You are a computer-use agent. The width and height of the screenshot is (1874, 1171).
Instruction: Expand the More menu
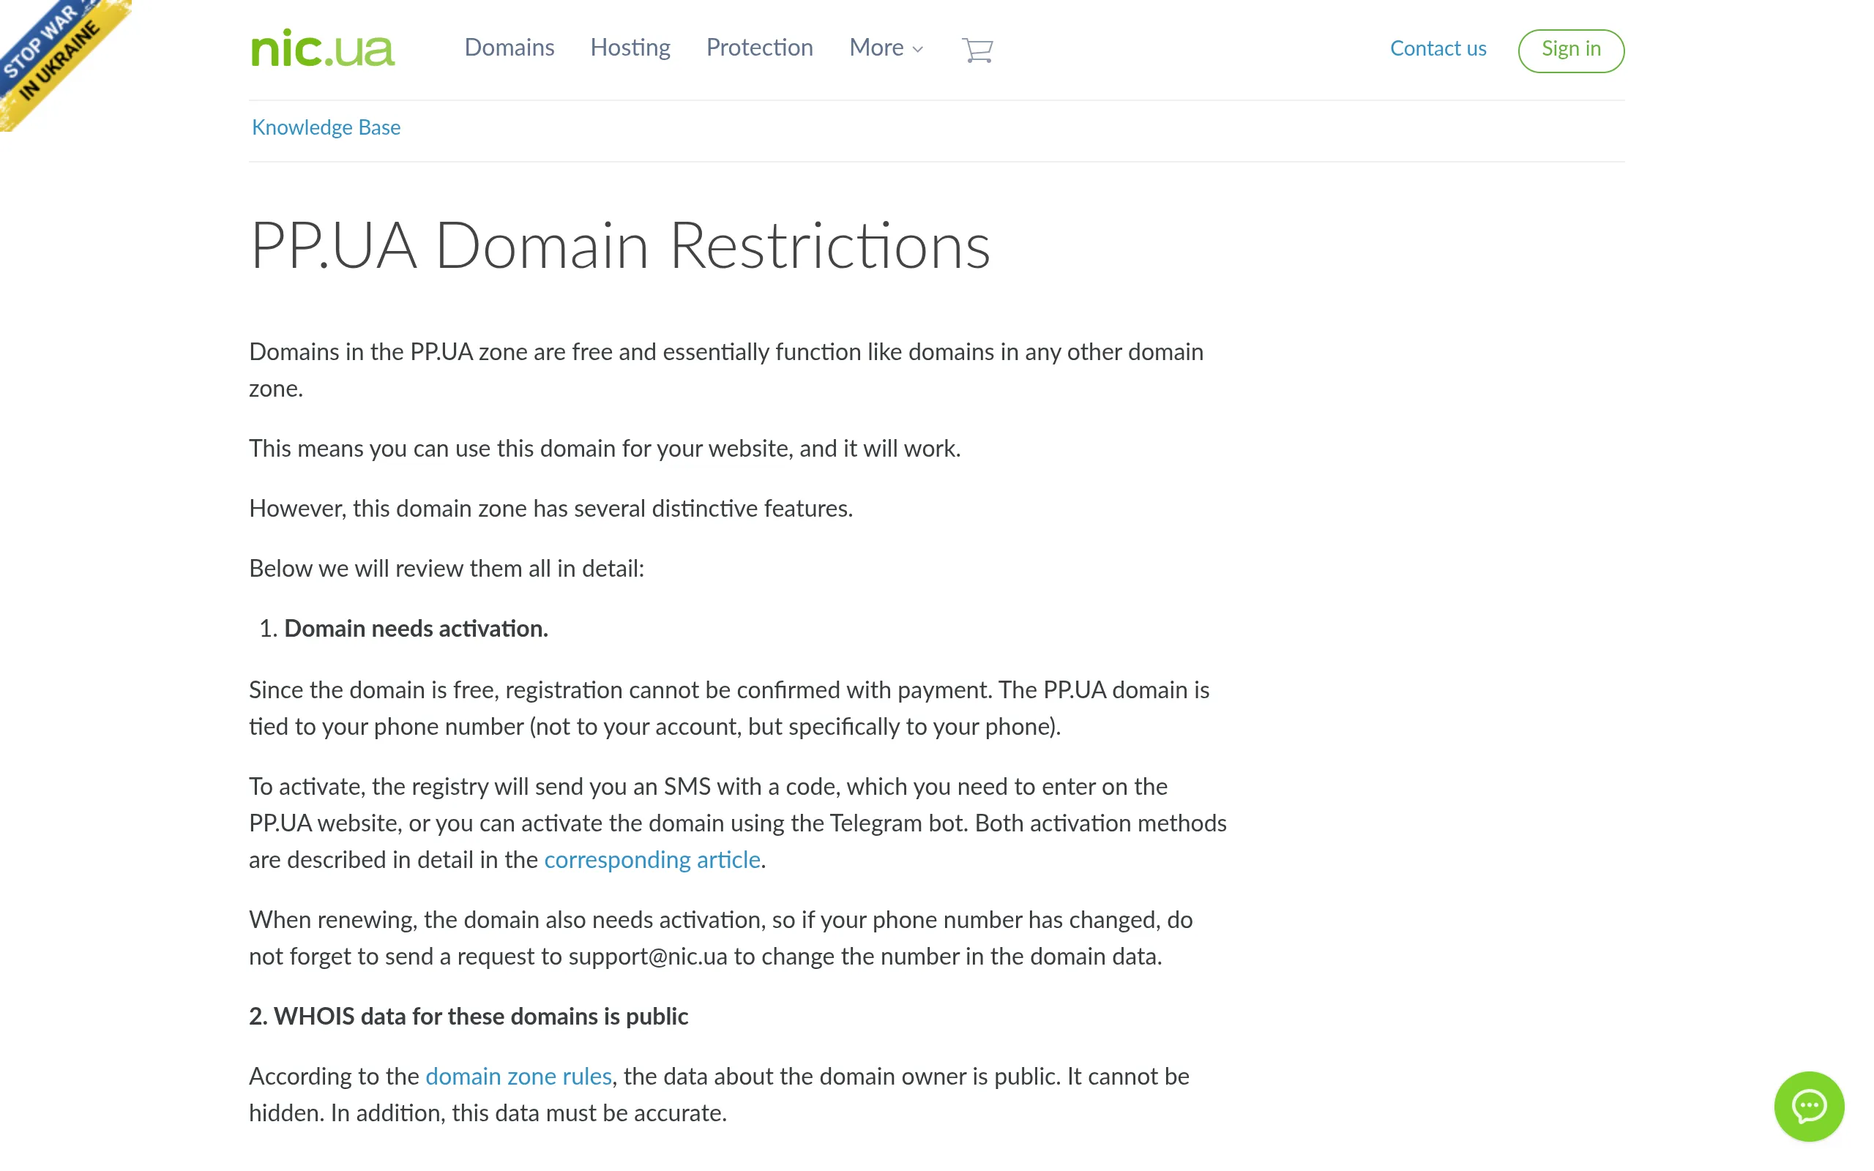pos(886,48)
